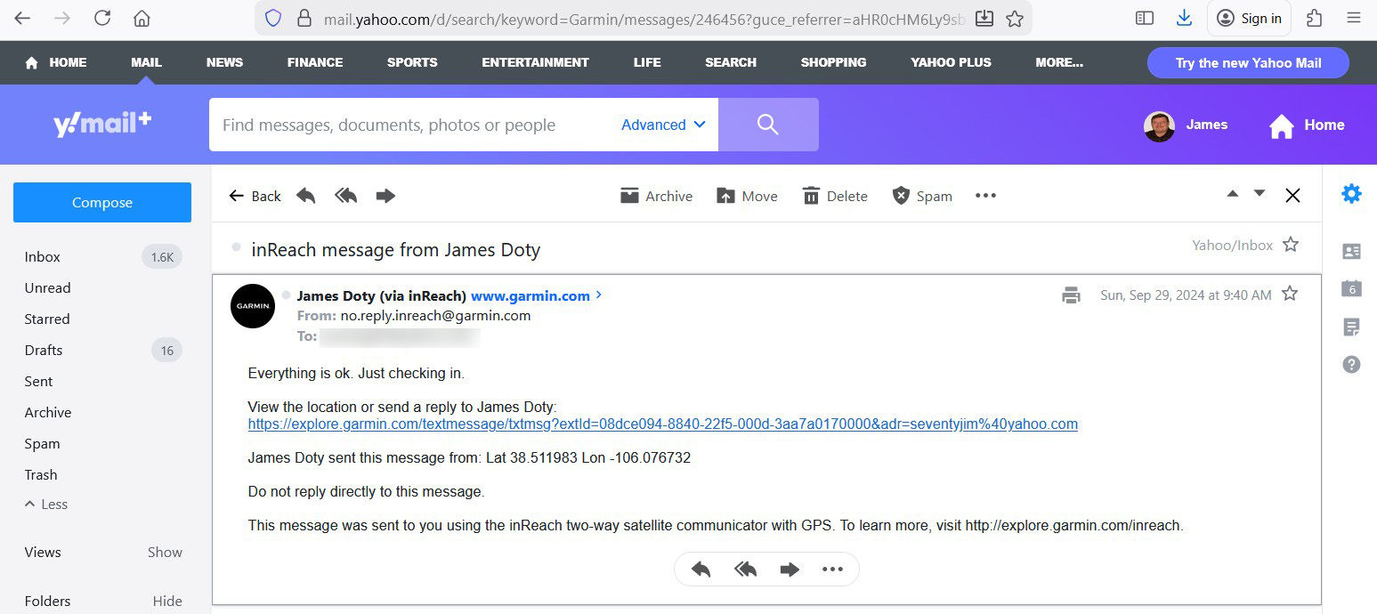
Task: Open the notepad icon in right sidebar
Action: tap(1351, 327)
